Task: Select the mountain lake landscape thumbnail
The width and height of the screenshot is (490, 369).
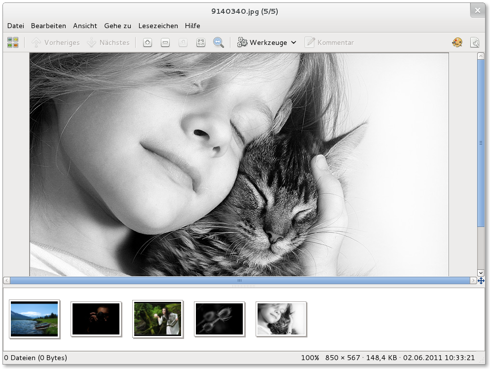Action: click(35, 319)
